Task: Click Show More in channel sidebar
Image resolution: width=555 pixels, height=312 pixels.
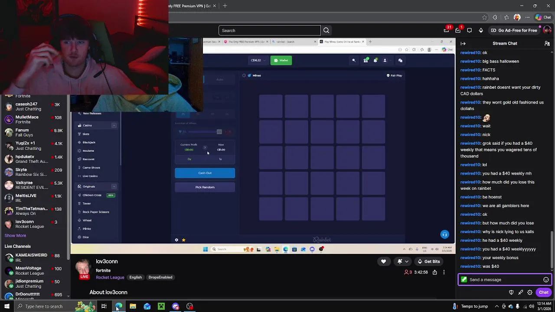Action: [15, 235]
